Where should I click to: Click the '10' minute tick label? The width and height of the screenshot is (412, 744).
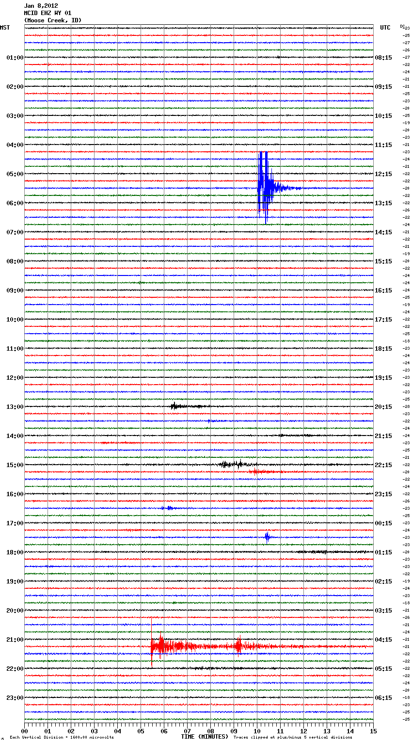[257, 731]
